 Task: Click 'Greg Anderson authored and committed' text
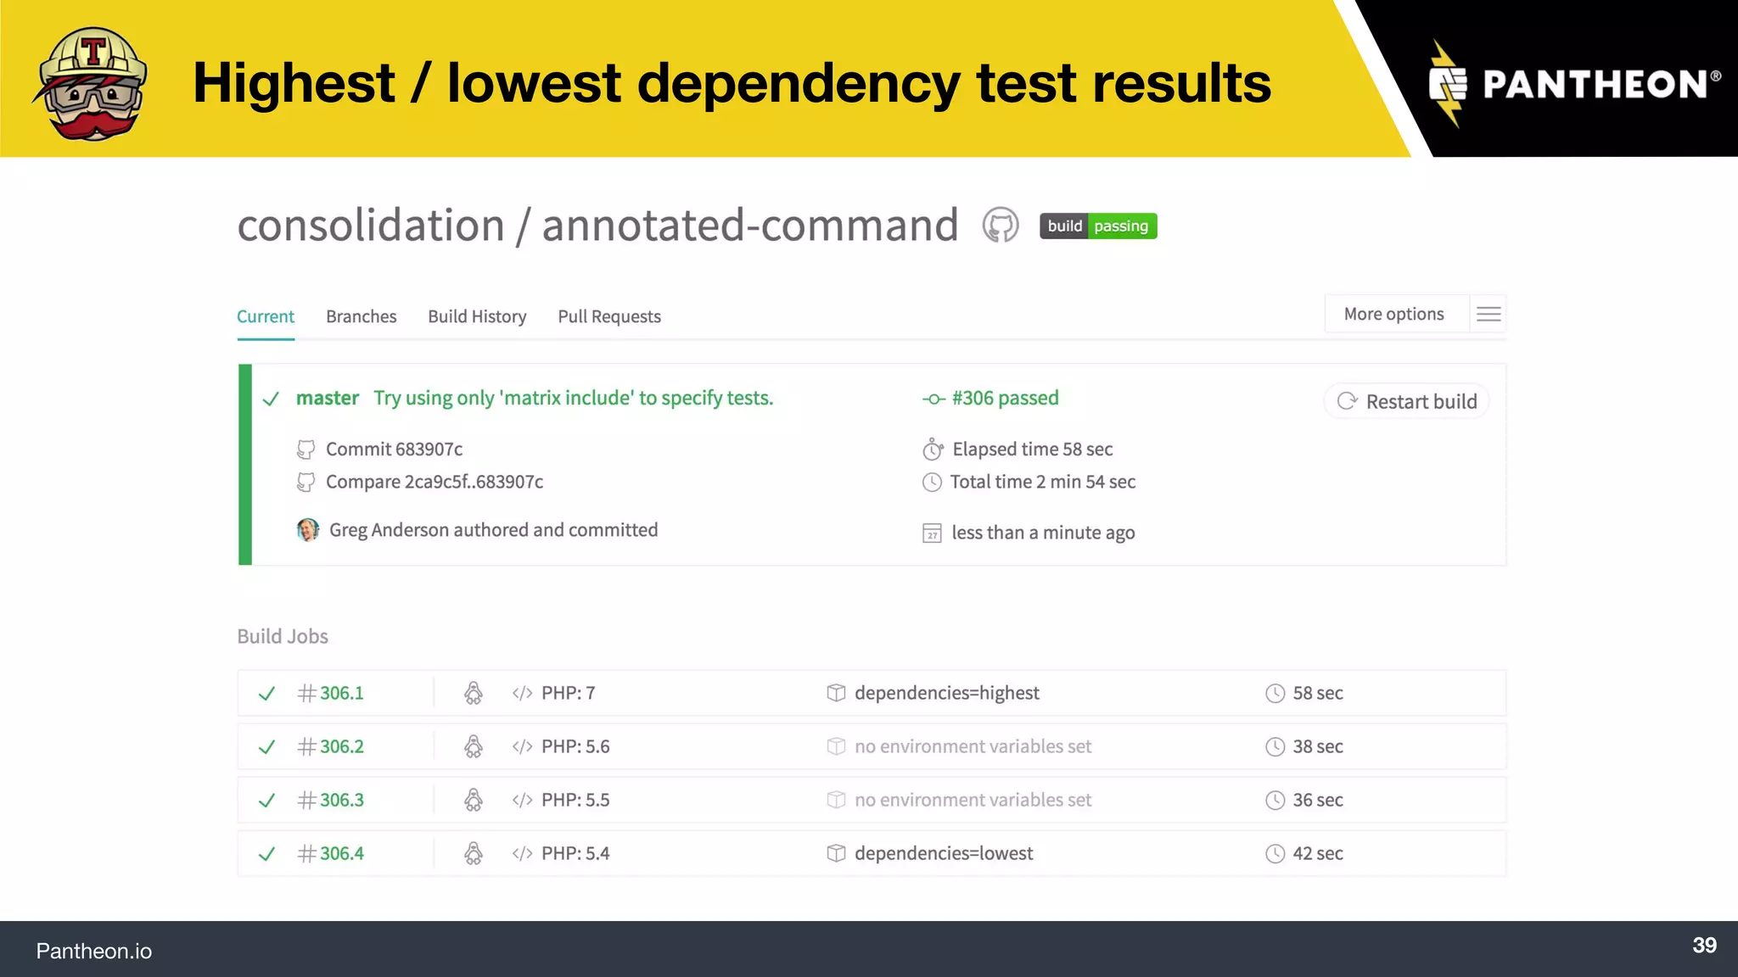click(x=493, y=530)
